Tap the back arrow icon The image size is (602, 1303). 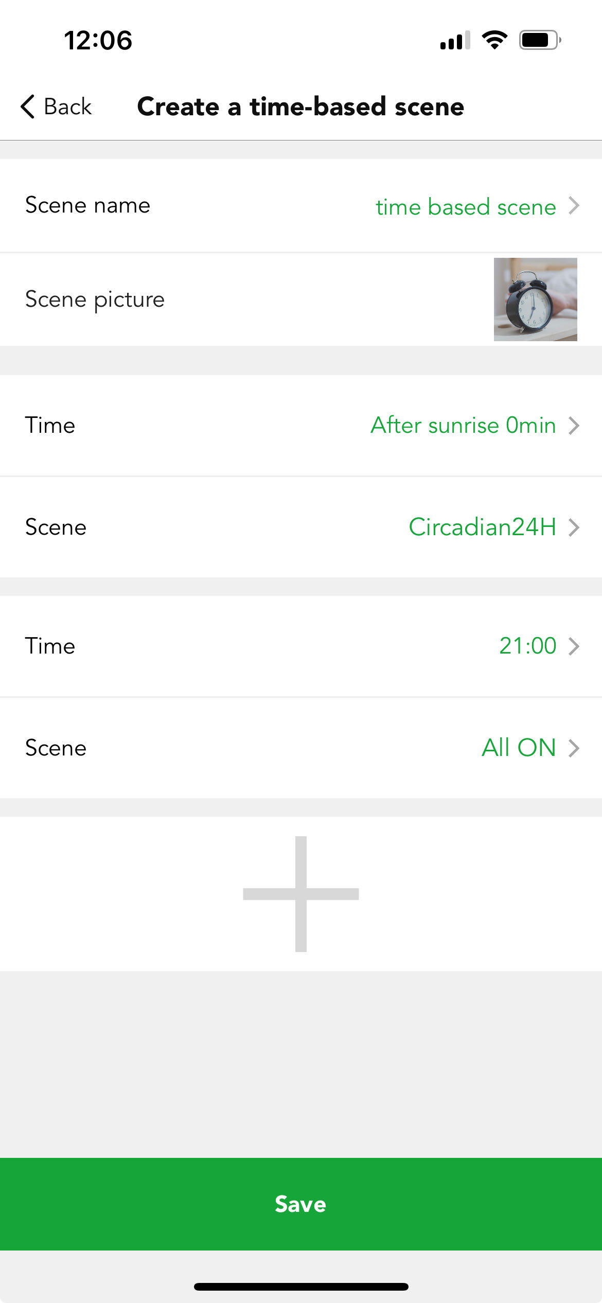[x=28, y=107]
